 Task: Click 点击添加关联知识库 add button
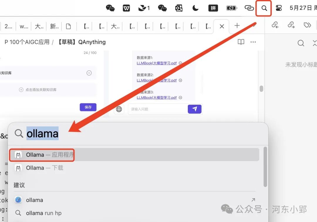click(38, 90)
